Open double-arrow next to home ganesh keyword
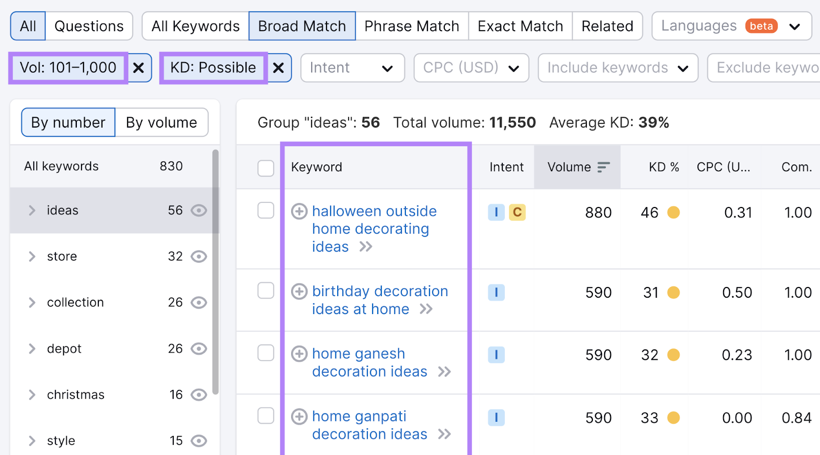 click(x=444, y=372)
